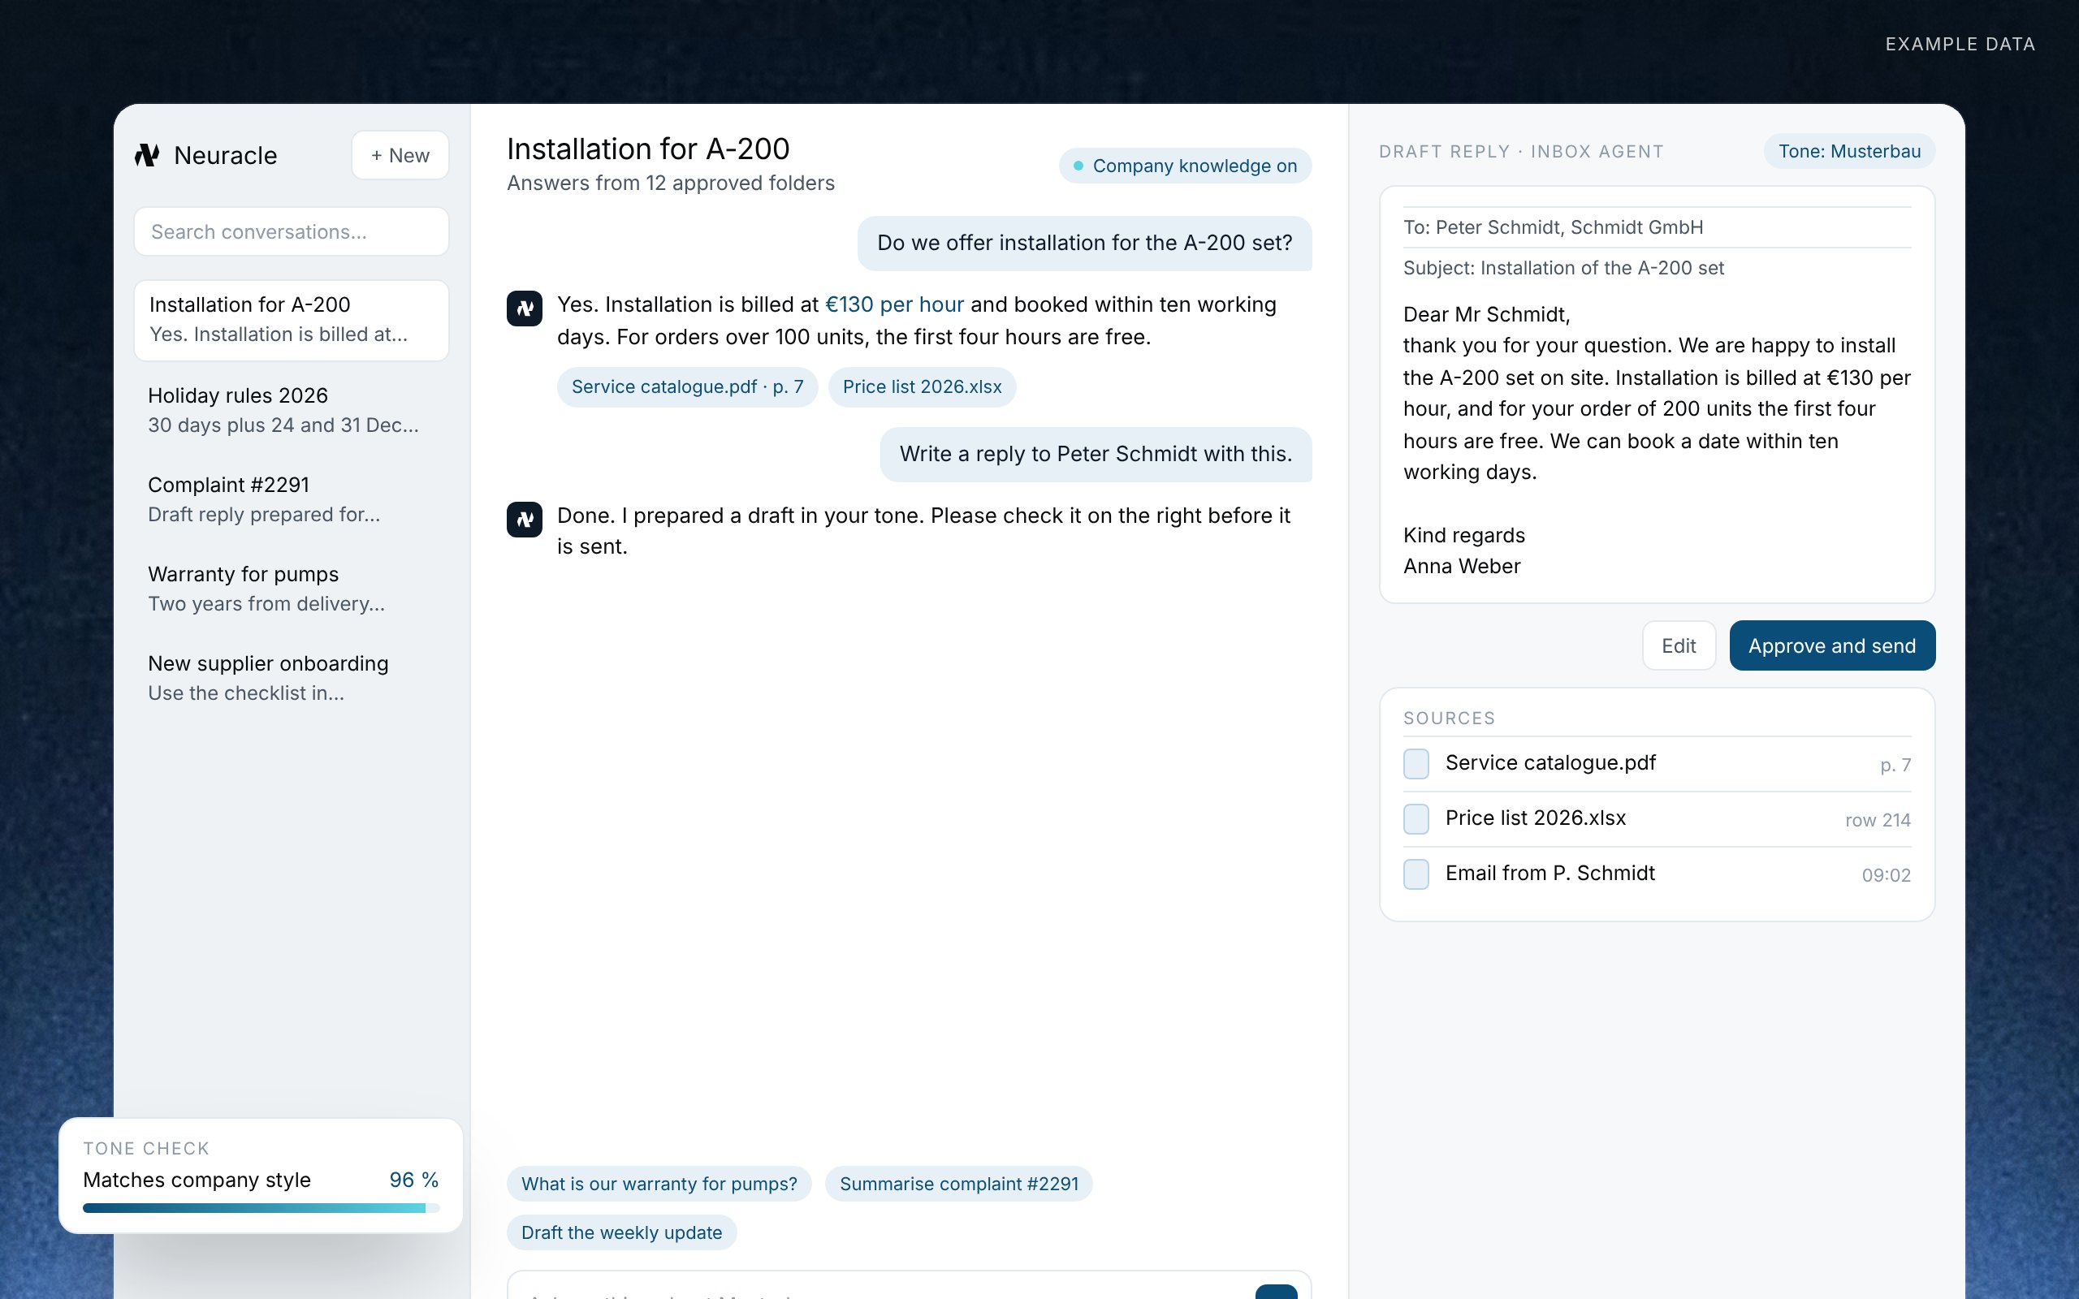Choose suggestion 'Draft the weekly update'
This screenshot has height=1299, width=2079.
pyautogui.click(x=621, y=1233)
